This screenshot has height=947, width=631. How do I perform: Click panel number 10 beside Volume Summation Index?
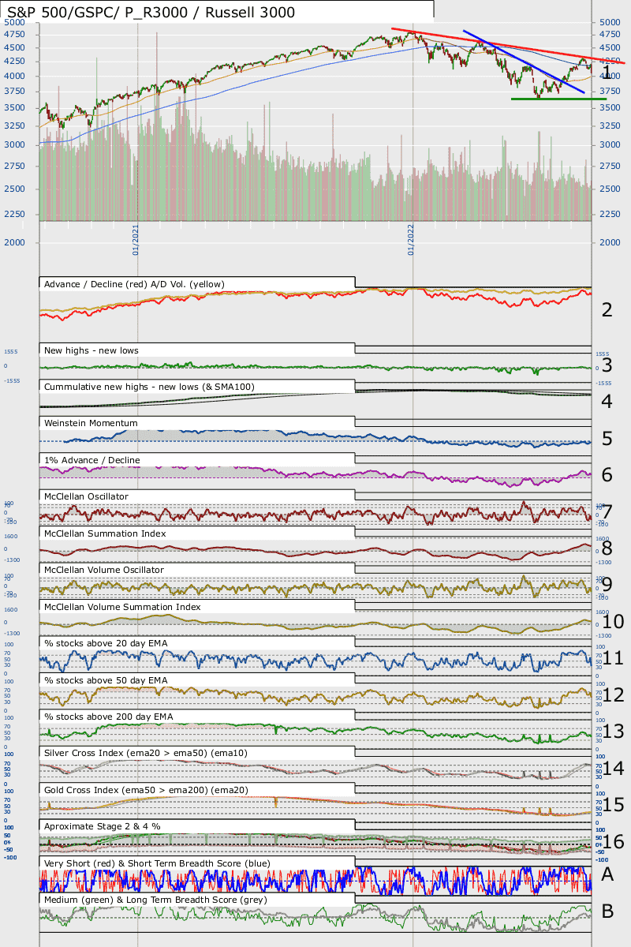pyautogui.click(x=613, y=622)
